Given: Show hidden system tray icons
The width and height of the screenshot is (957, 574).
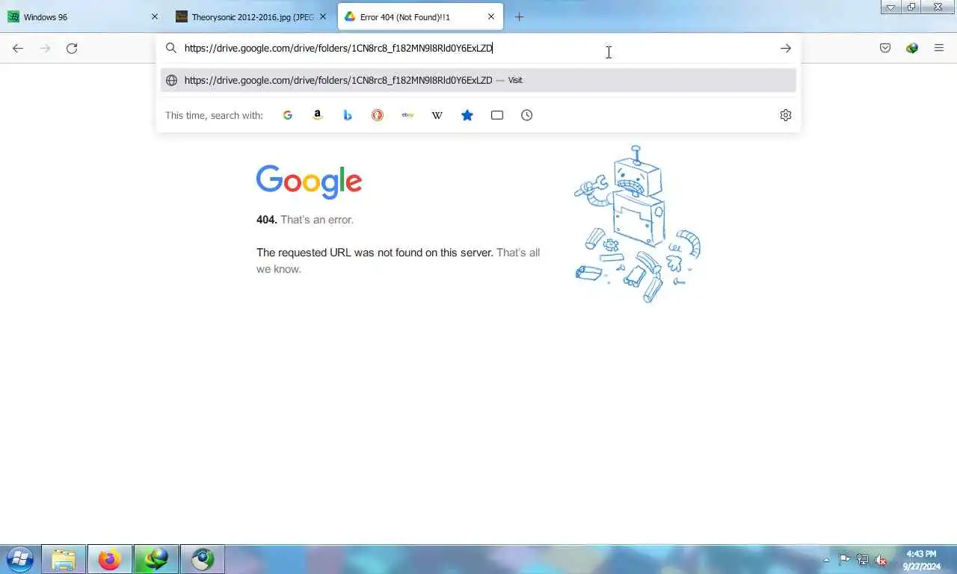Looking at the screenshot, I should [x=826, y=560].
